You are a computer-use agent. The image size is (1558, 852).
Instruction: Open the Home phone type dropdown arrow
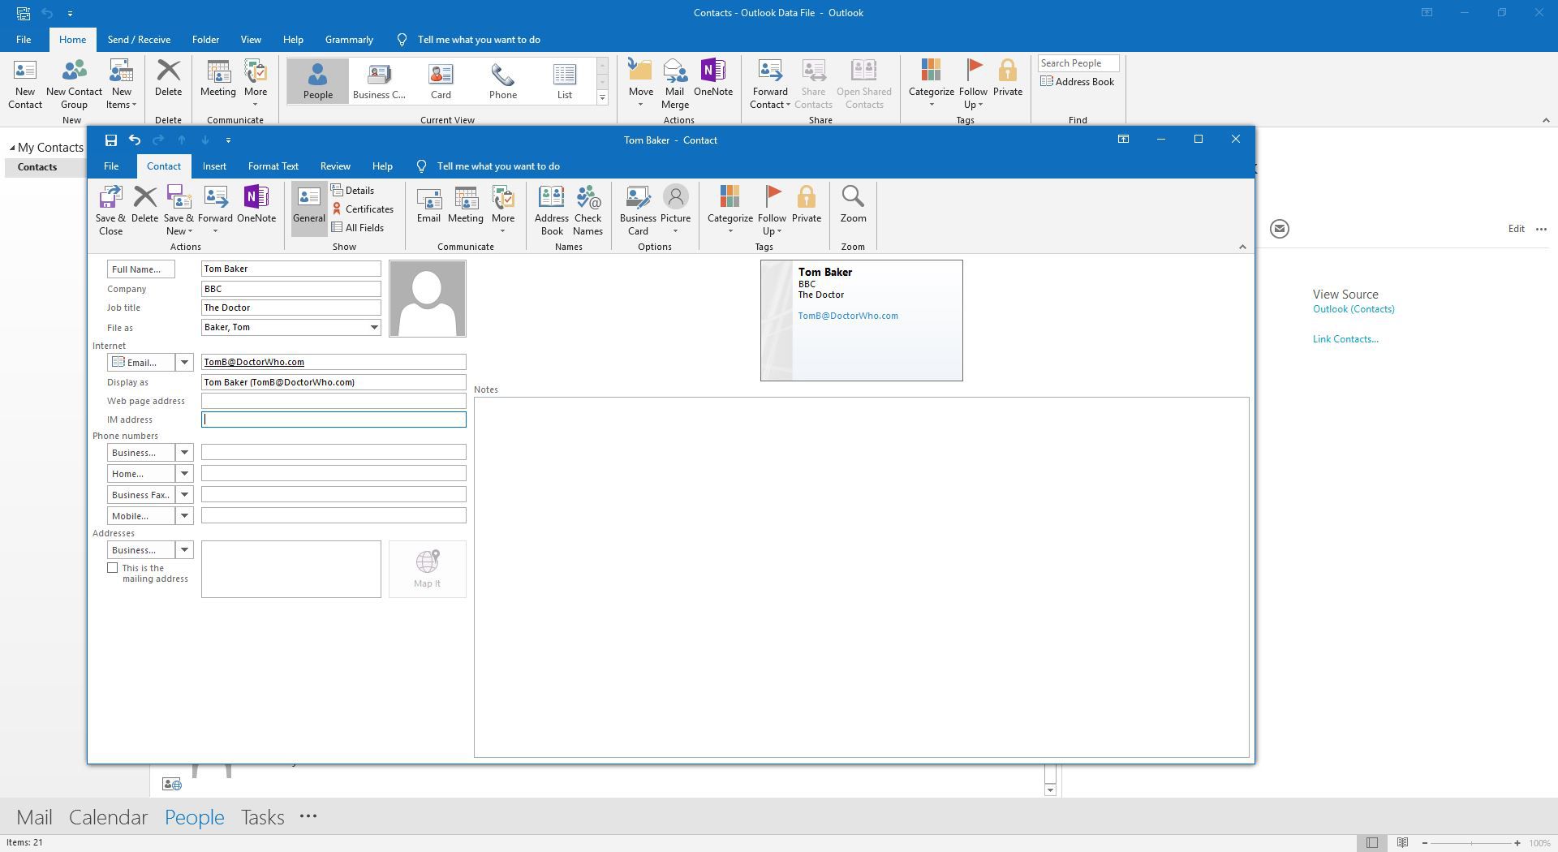[x=184, y=474]
